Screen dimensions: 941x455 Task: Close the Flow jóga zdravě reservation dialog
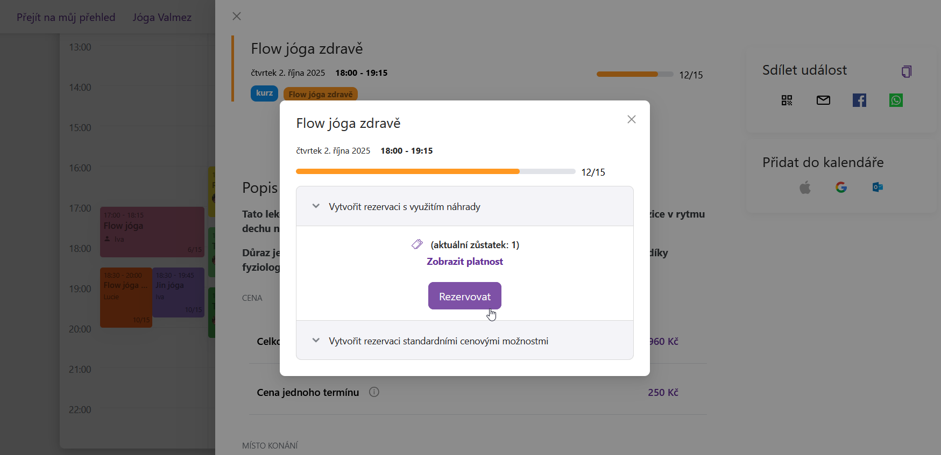tap(632, 119)
